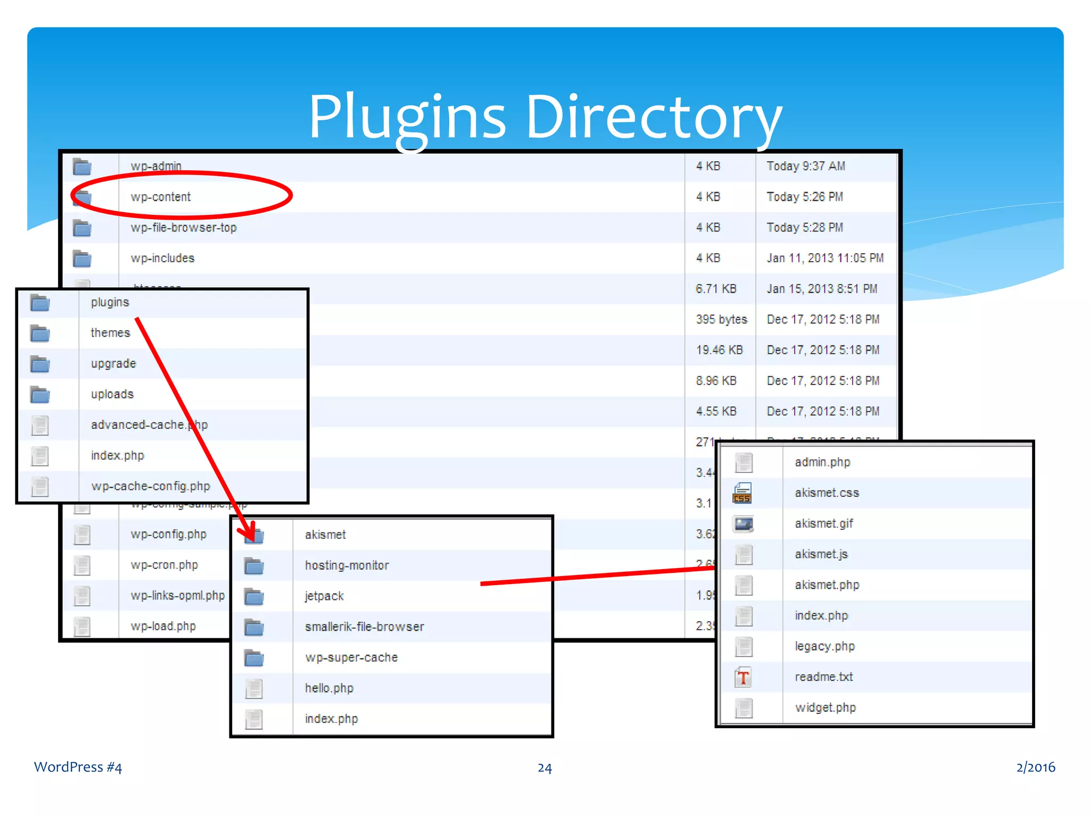Select wp-cache-config.php file name
Image resolution: width=1090 pixels, height=817 pixels.
[151, 486]
